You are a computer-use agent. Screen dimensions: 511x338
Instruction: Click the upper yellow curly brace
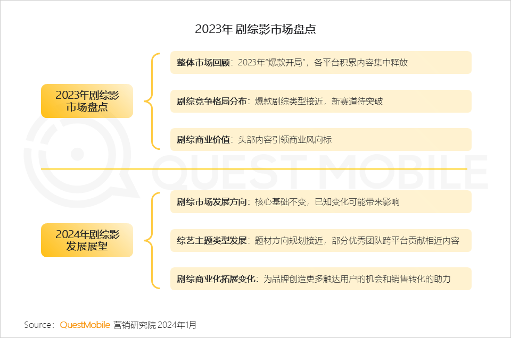(x=152, y=101)
